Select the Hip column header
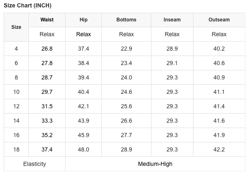This screenshot has height=177, width=252. pyautogui.click(x=83, y=20)
